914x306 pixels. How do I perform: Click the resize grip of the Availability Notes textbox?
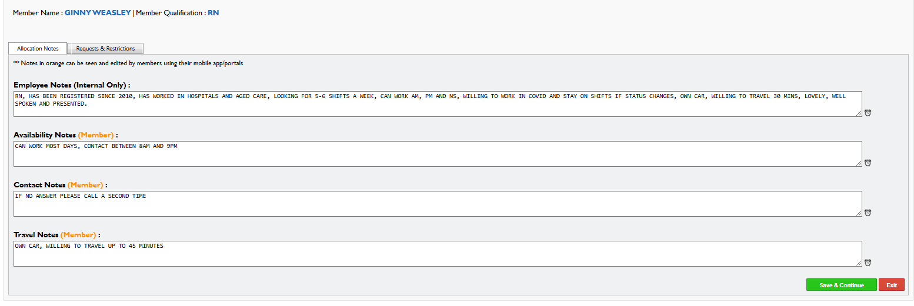pyautogui.click(x=859, y=163)
